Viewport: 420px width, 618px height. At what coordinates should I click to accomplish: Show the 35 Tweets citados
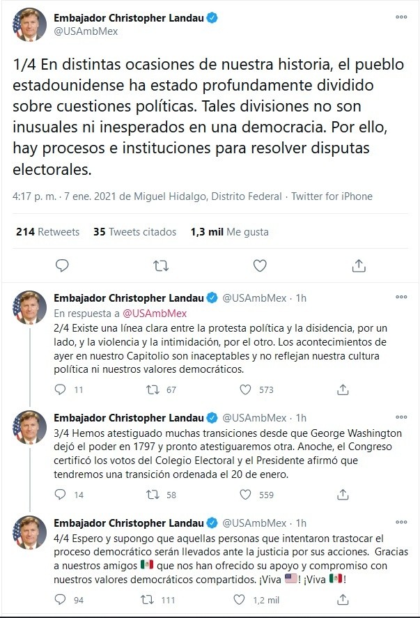click(x=134, y=232)
